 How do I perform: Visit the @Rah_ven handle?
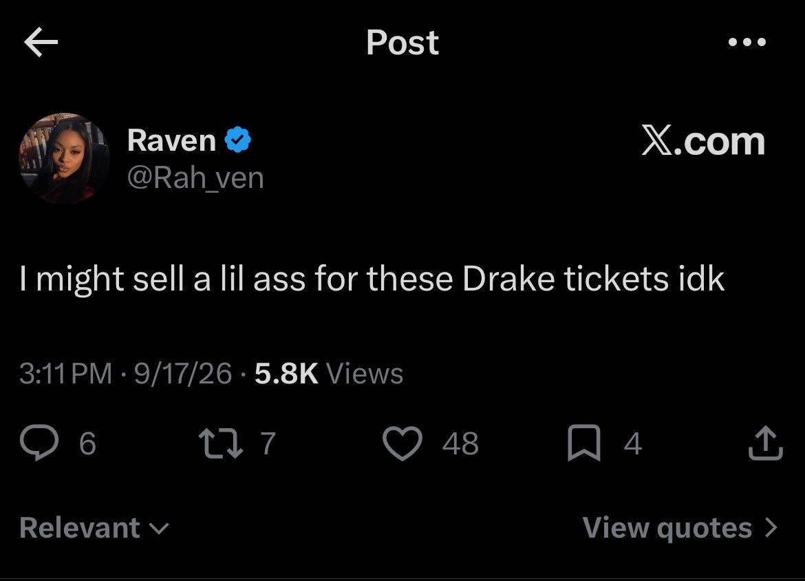(x=195, y=178)
